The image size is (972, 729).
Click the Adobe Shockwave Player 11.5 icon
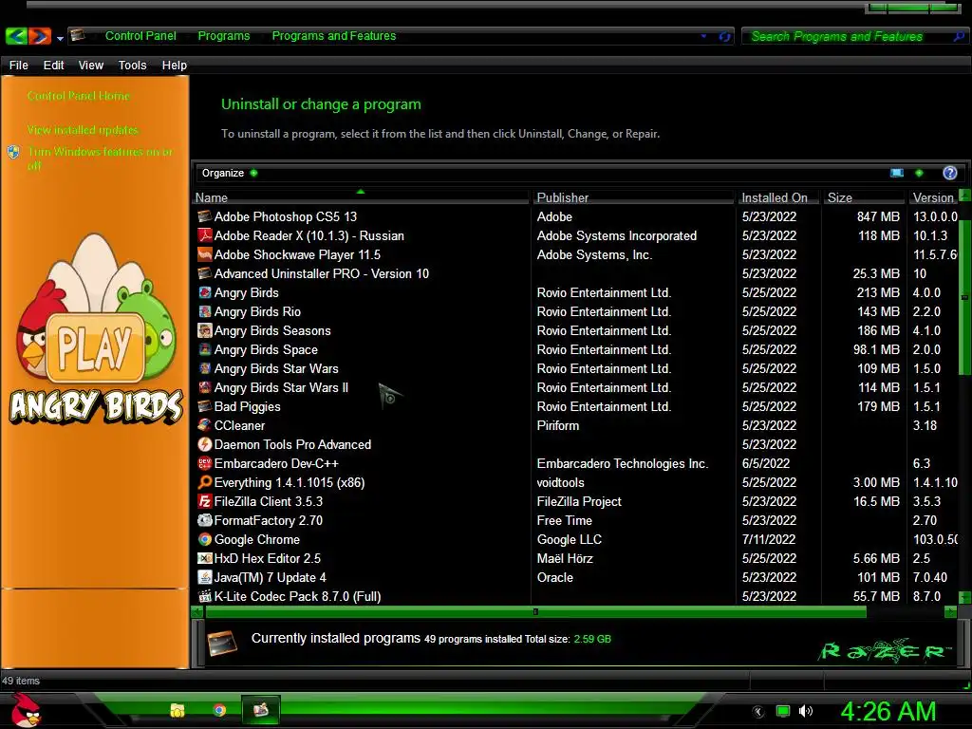point(205,254)
